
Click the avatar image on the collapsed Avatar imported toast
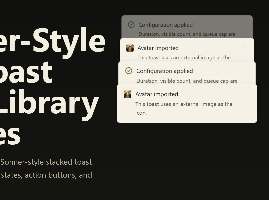[130, 48]
